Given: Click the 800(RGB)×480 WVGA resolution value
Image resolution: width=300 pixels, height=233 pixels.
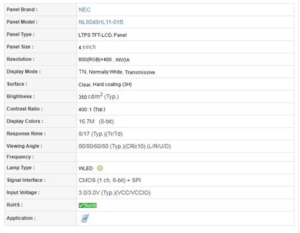Looking at the screenshot, I should coord(104,60).
